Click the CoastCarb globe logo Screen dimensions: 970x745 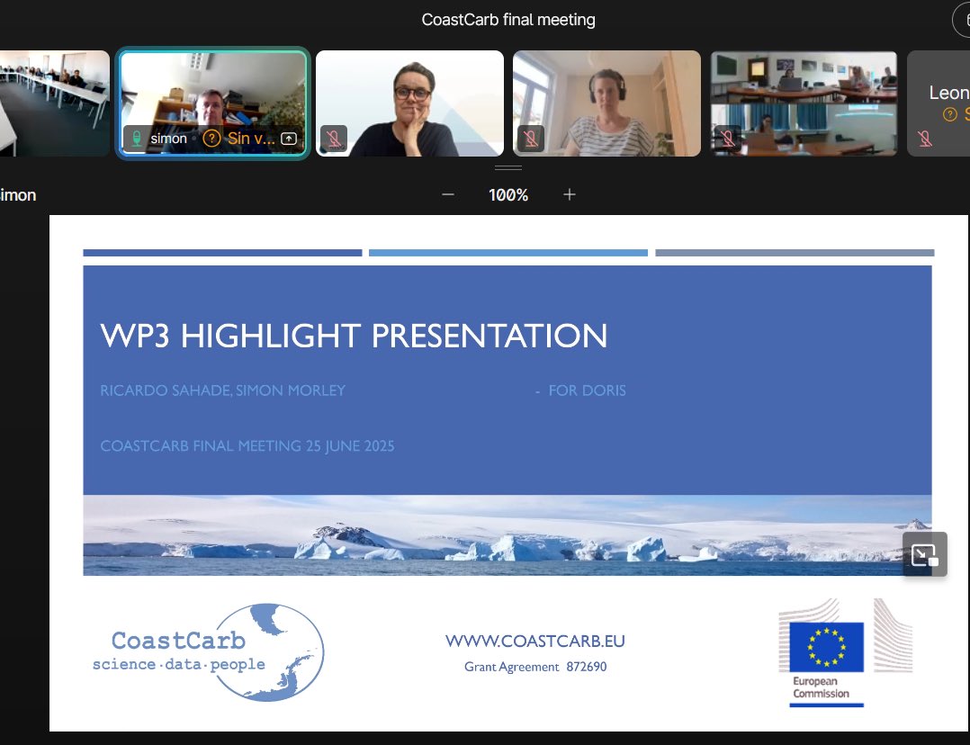pos(209,652)
